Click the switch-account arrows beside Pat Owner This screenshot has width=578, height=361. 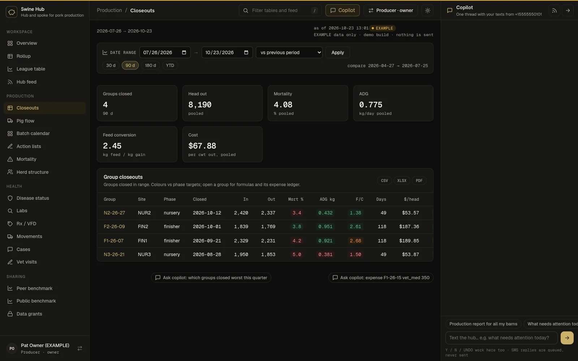click(80, 348)
